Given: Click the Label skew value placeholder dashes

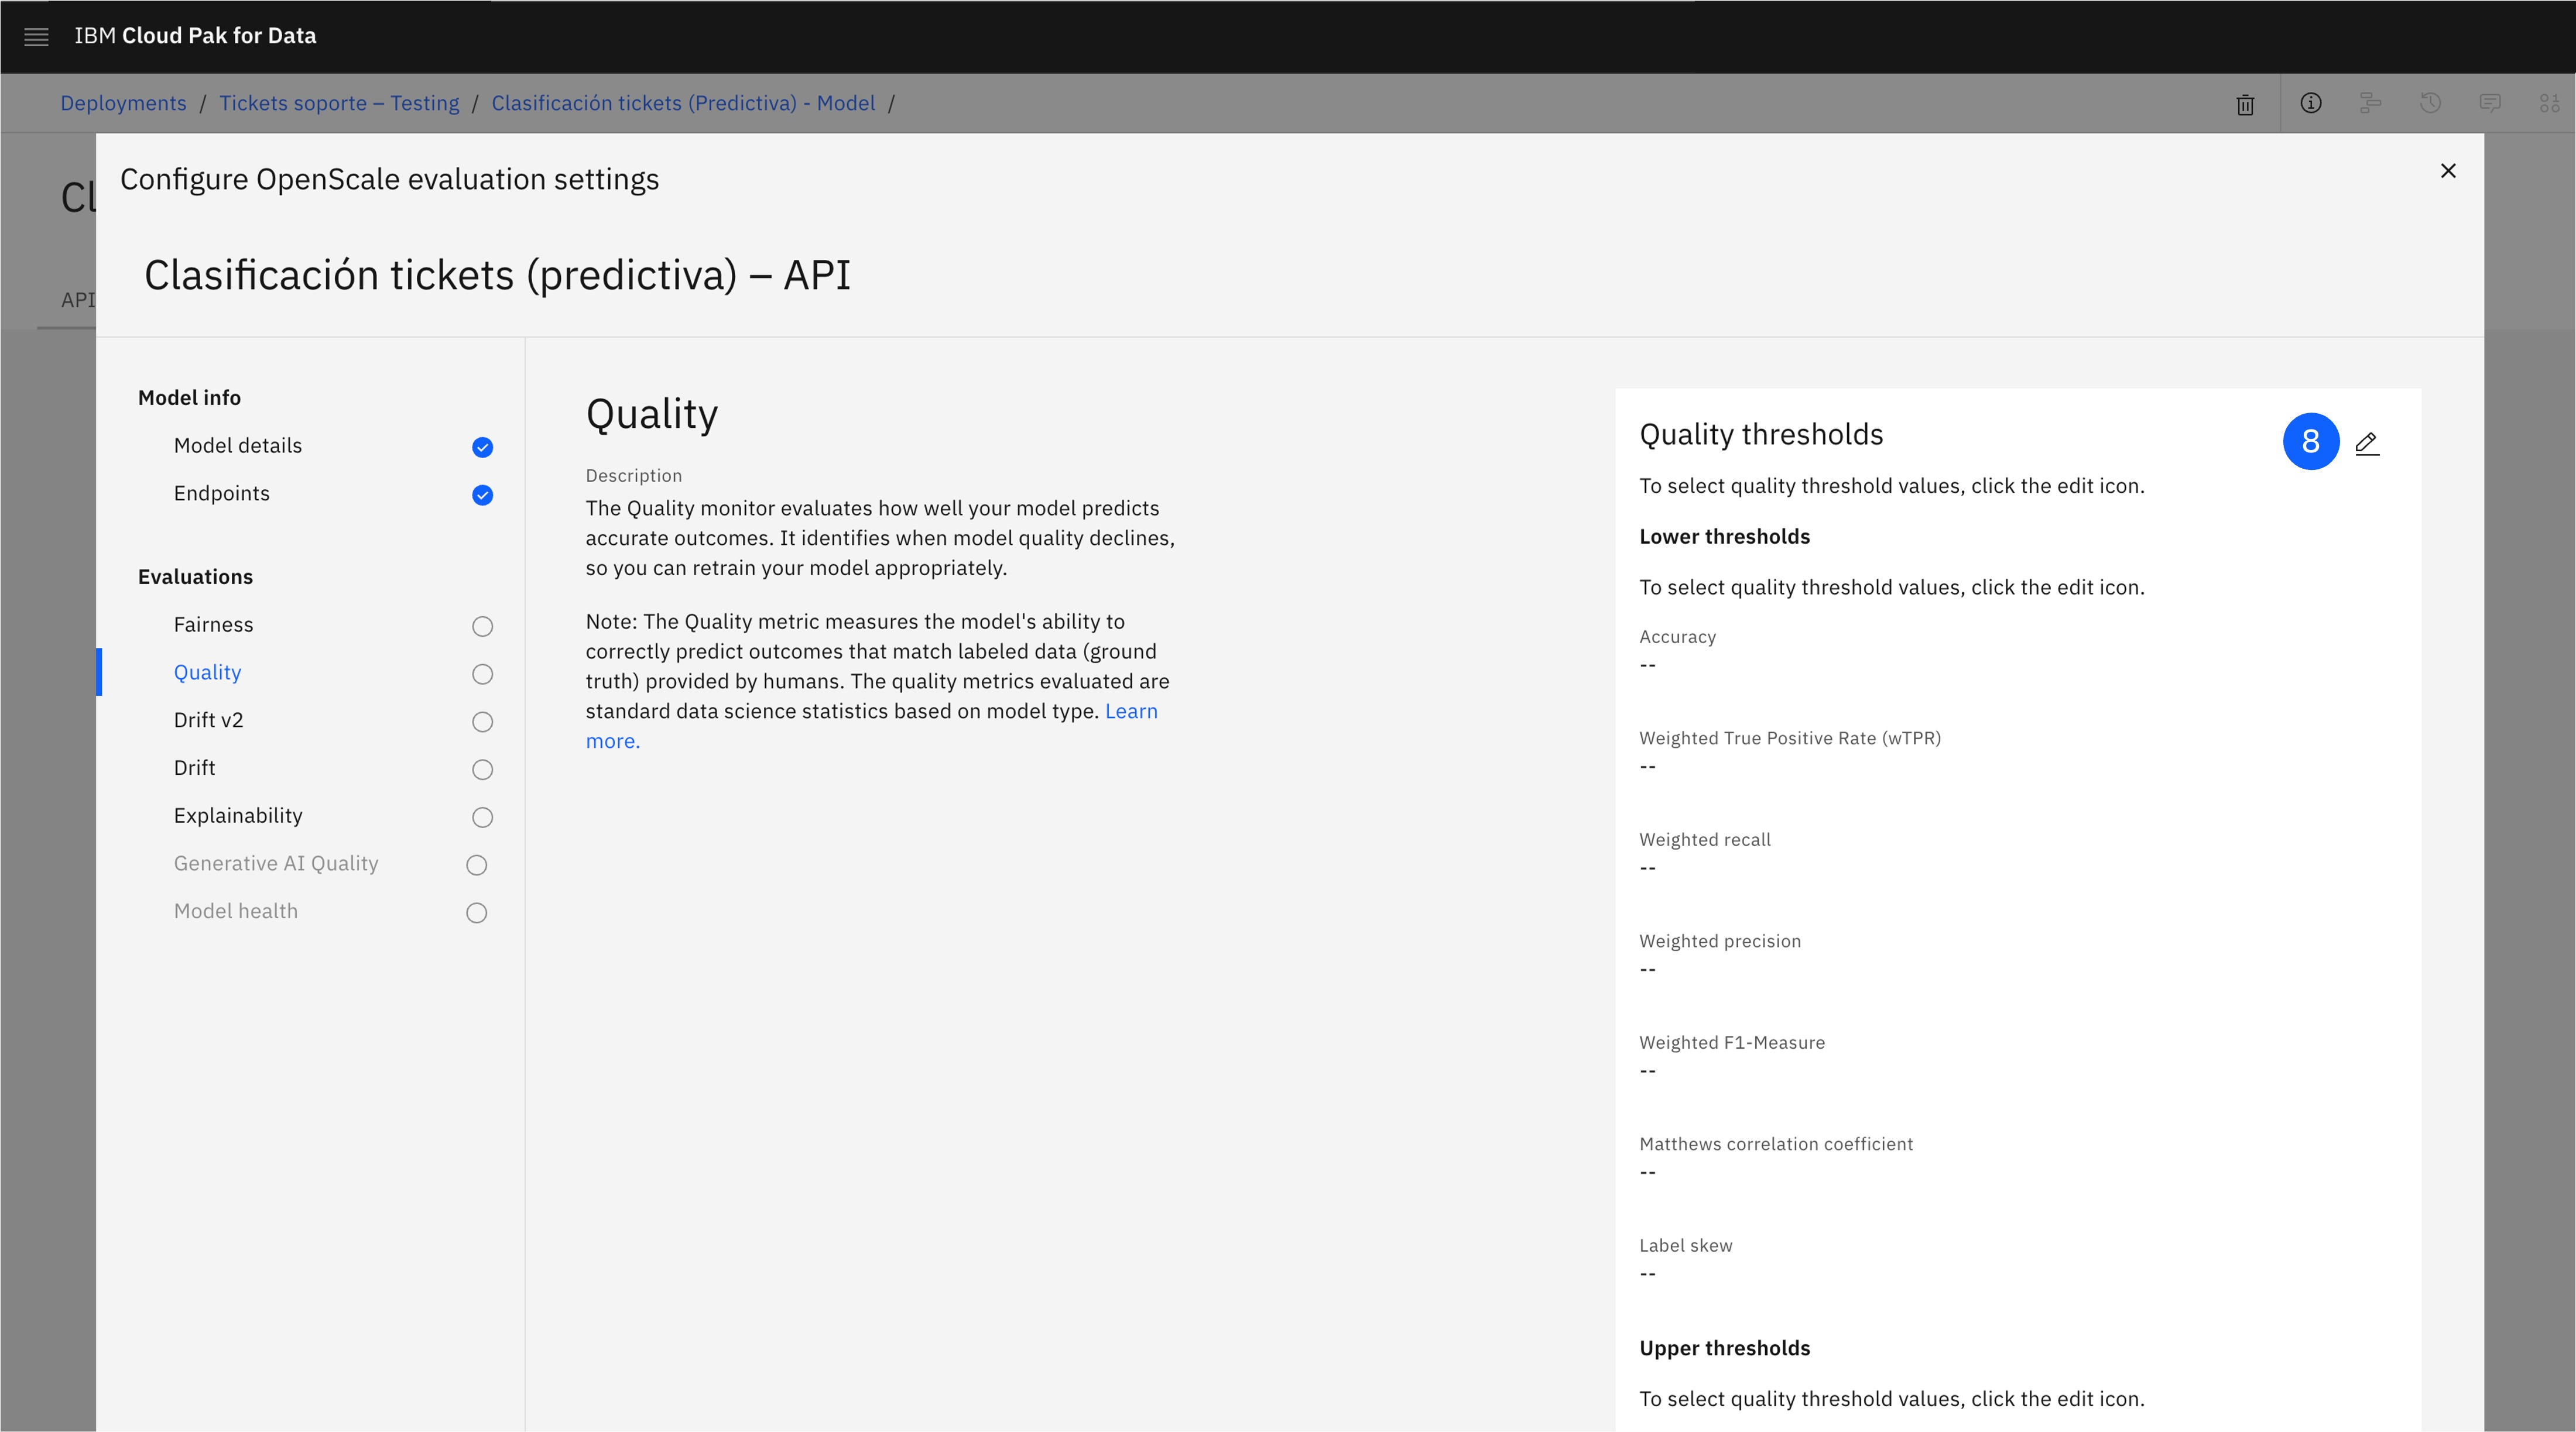Looking at the screenshot, I should point(1647,1274).
